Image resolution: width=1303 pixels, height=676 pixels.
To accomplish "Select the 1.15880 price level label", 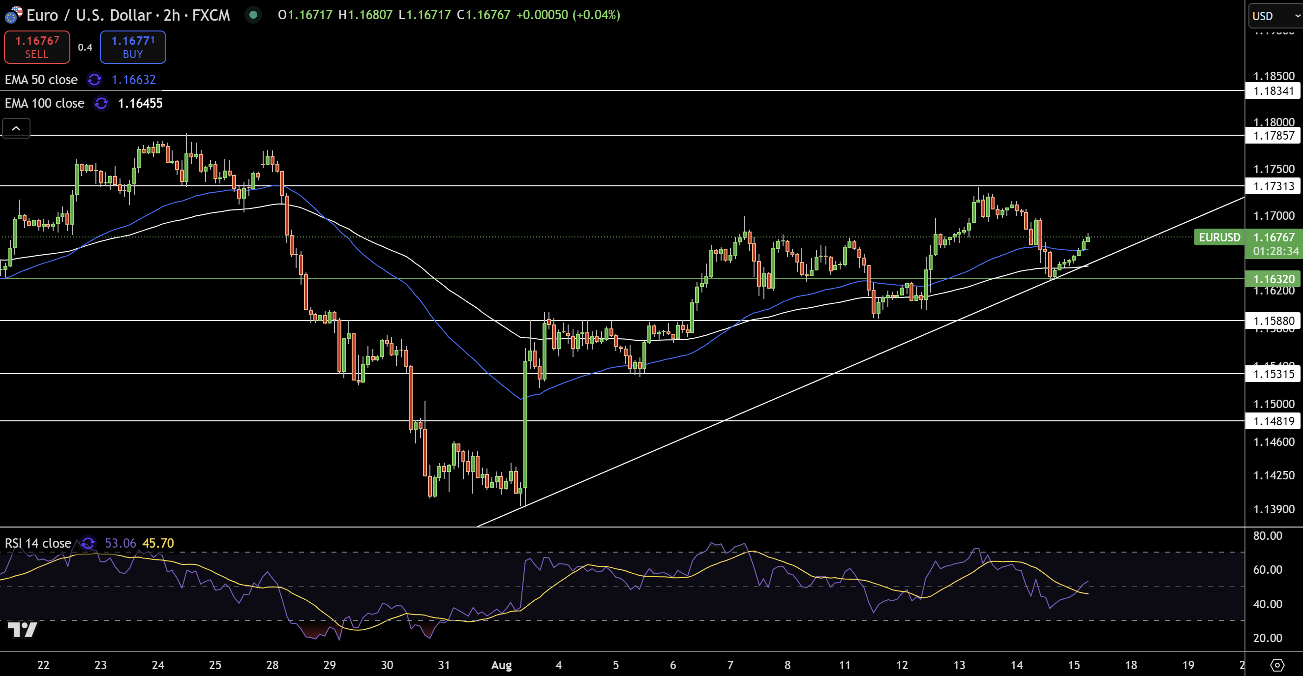I will (1273, 321).
